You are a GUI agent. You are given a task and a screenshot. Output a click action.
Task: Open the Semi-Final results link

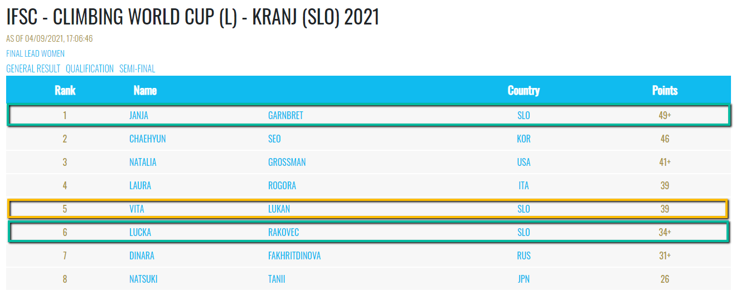point(137,69)
